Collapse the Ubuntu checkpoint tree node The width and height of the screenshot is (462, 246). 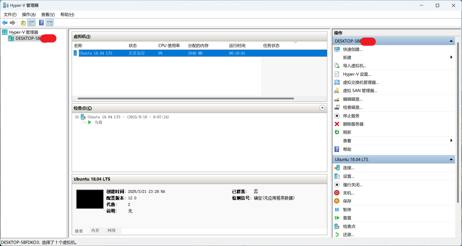pyautogui.click(x=77, y=117)
